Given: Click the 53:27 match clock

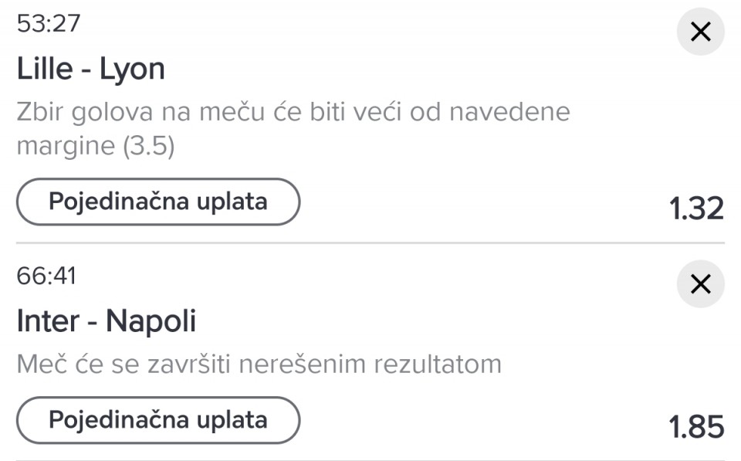Looking at the screenshot, I should (x=48, y=24).
